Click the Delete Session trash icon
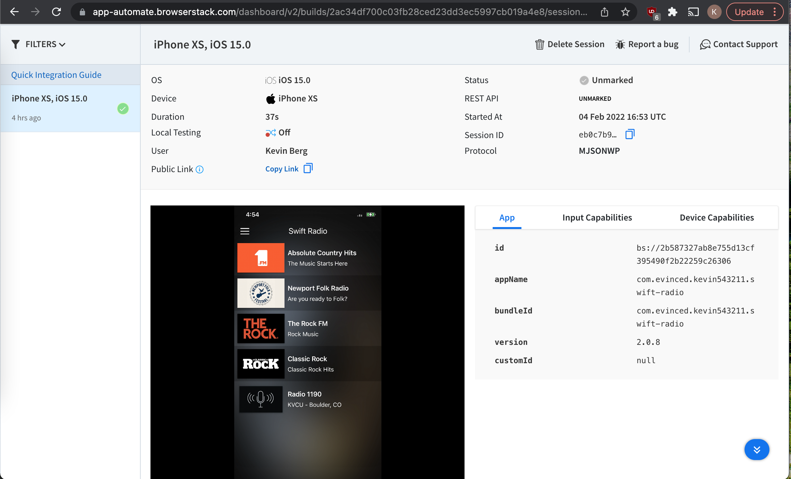The height and width of the screenshot is (479, 791). coord(539,44)
